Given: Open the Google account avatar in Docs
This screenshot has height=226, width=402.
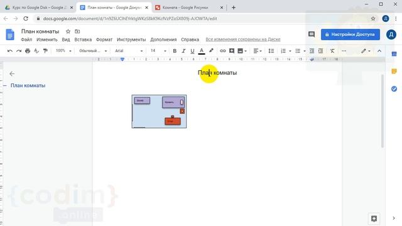Looking at the screenshot, I should (x=391, y=35).
